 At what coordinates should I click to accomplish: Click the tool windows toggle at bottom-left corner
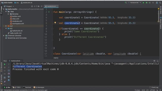point(1,90)
